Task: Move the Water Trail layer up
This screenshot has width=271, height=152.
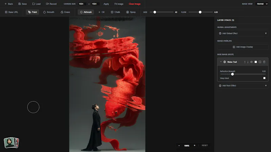Action: point(245,62)
